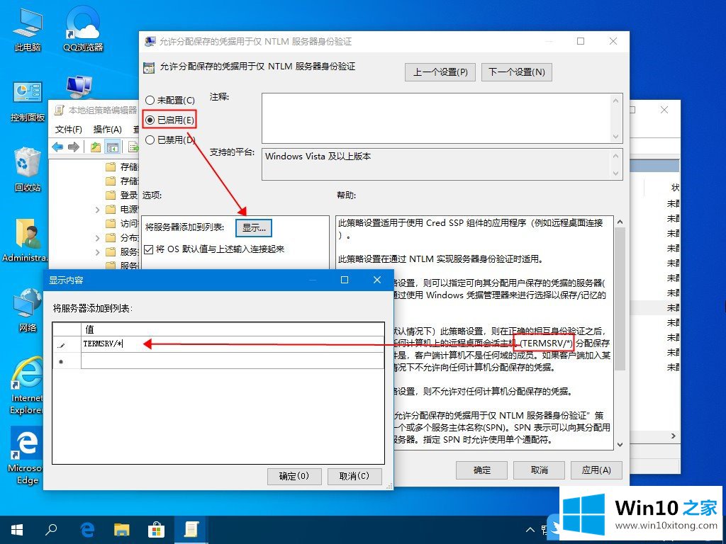This screenshot has height=544, width=726.
Task: Open the QQ浏览器 desktop shortcut
Action: point(83,30)
